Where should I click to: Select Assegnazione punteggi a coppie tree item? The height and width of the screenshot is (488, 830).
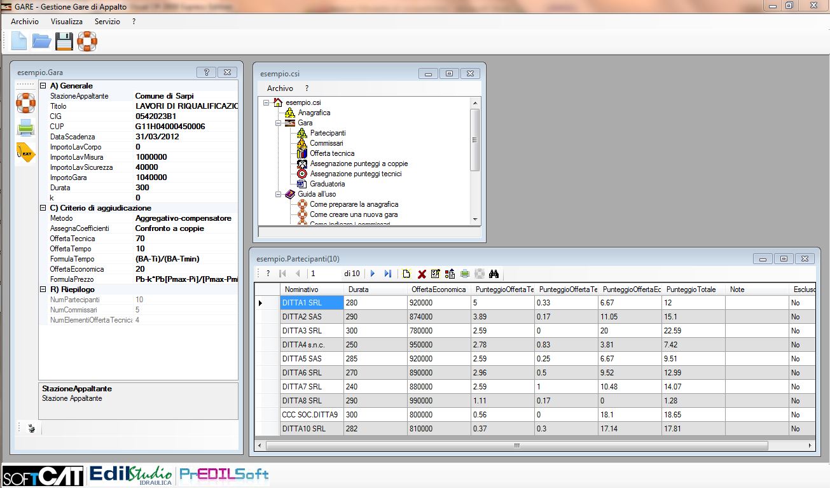(359, 164)
